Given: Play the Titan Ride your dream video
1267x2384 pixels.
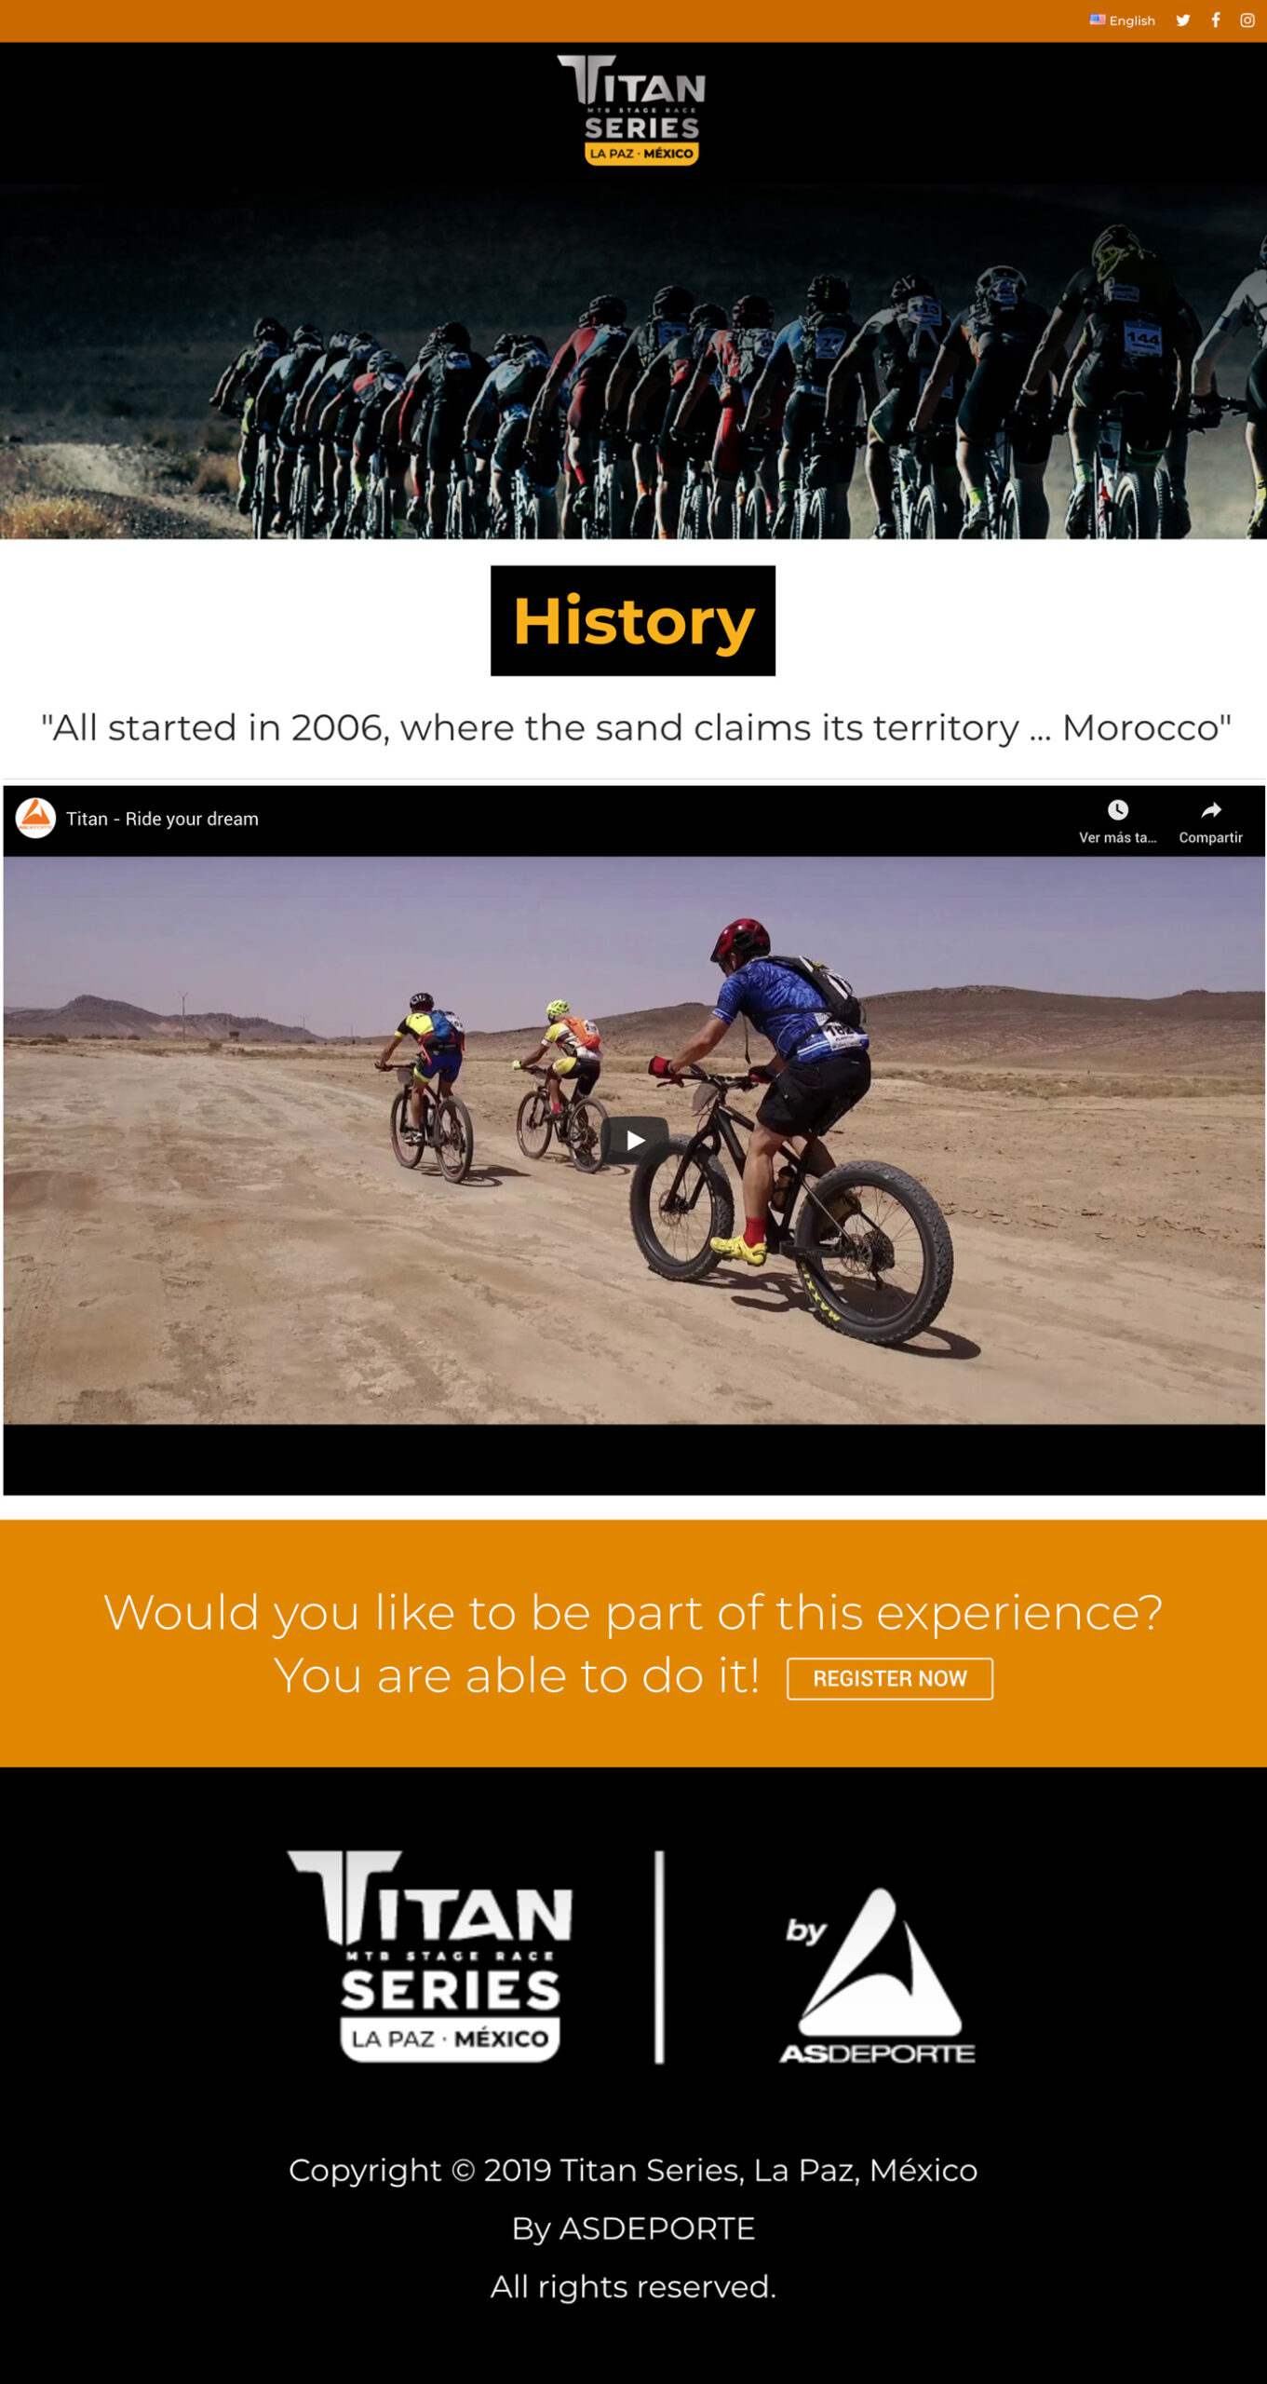Looking at the screenshot, I should (634, 1140).
